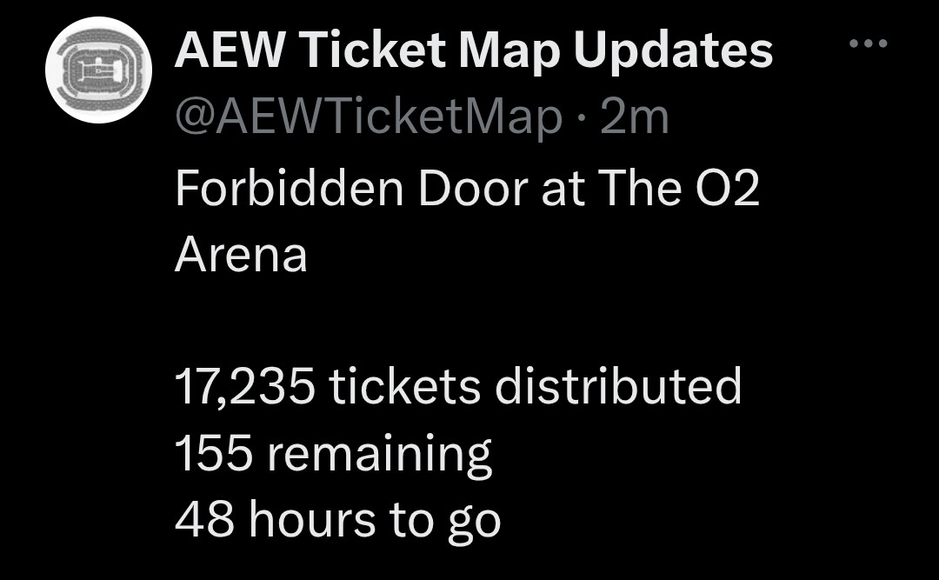Viewport: 939px width, 580px height.
Task: Click the '155 remaining' line
Action: coord(333,454)
